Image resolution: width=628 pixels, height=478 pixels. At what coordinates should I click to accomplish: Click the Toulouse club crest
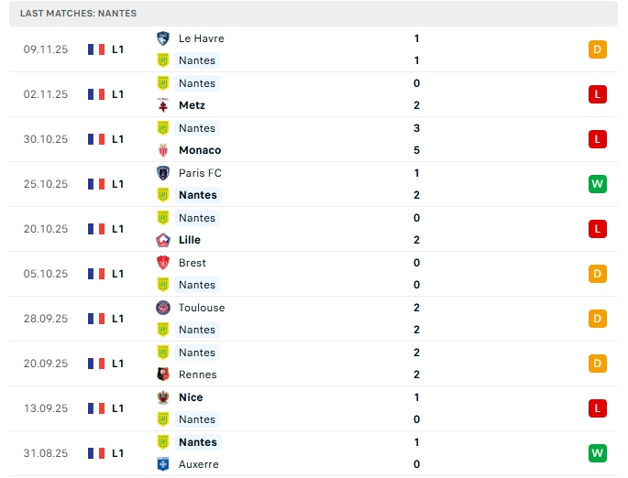[x=163, y=308]
